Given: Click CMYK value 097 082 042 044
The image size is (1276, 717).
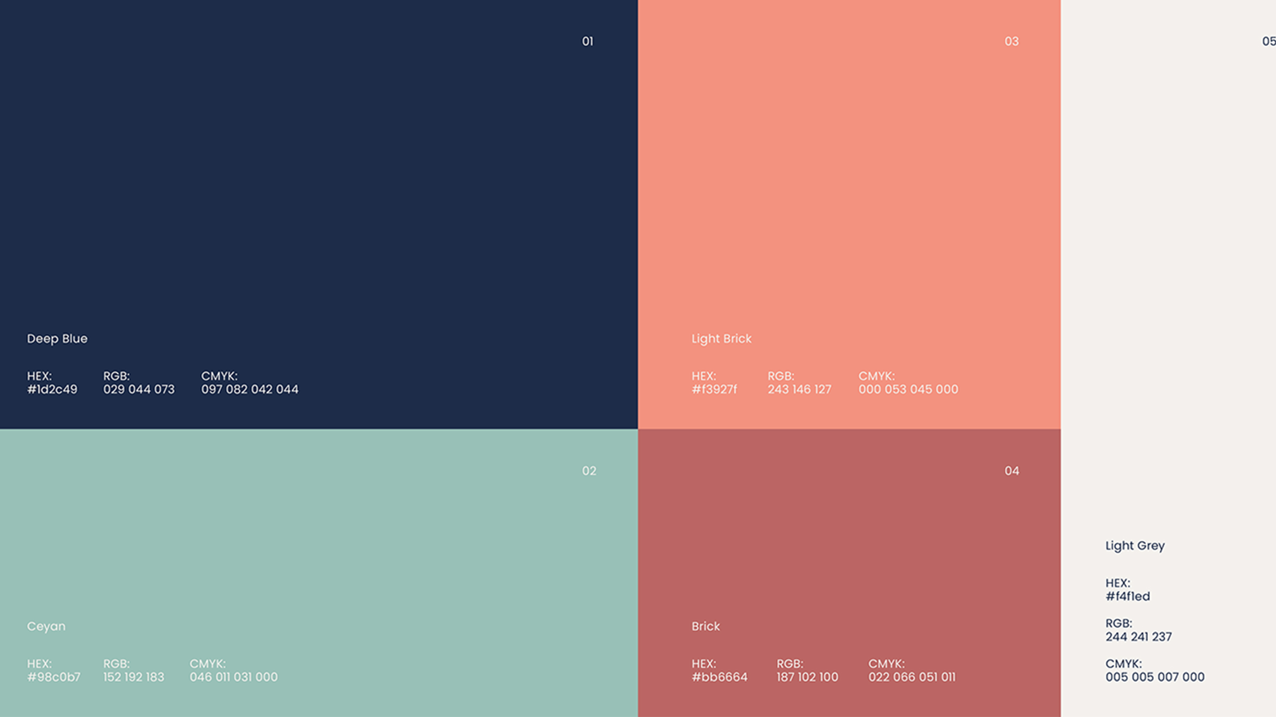Looking at the screenshot, I should click(x=250, y=389).
